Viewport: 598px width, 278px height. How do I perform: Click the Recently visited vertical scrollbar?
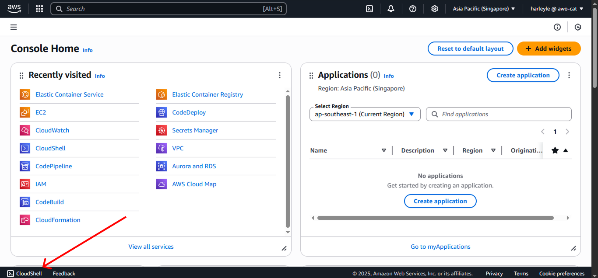point(288,162)
